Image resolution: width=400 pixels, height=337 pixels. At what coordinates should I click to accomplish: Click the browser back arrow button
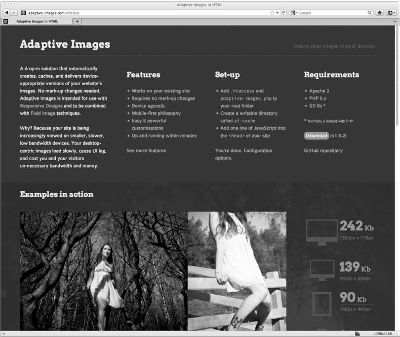[x=7, y=13]
